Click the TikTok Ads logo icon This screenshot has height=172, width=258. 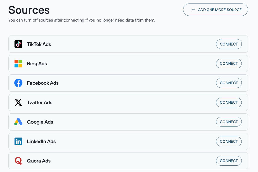[x=18, y=44]
